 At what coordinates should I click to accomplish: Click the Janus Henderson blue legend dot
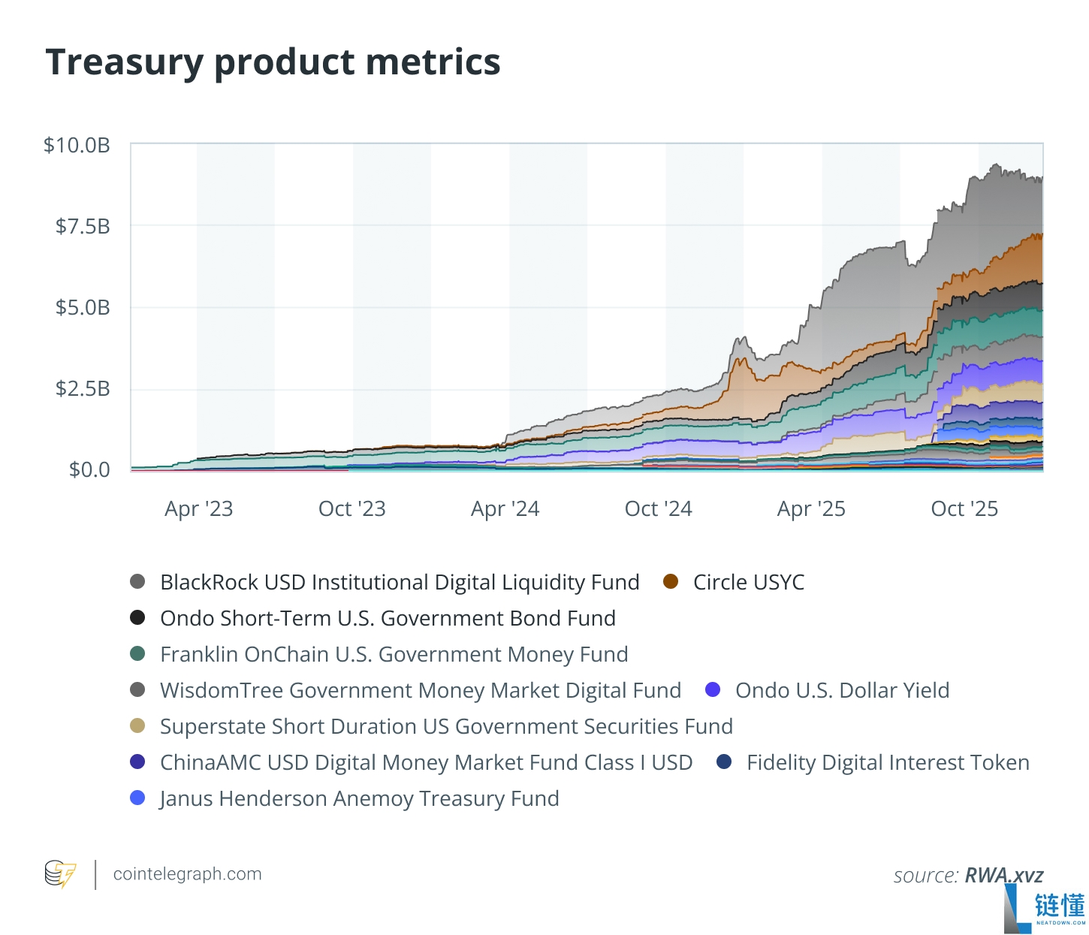(x=137, y=798)
